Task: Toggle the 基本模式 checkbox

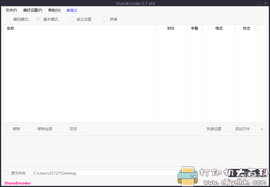Action: point(38,19)
